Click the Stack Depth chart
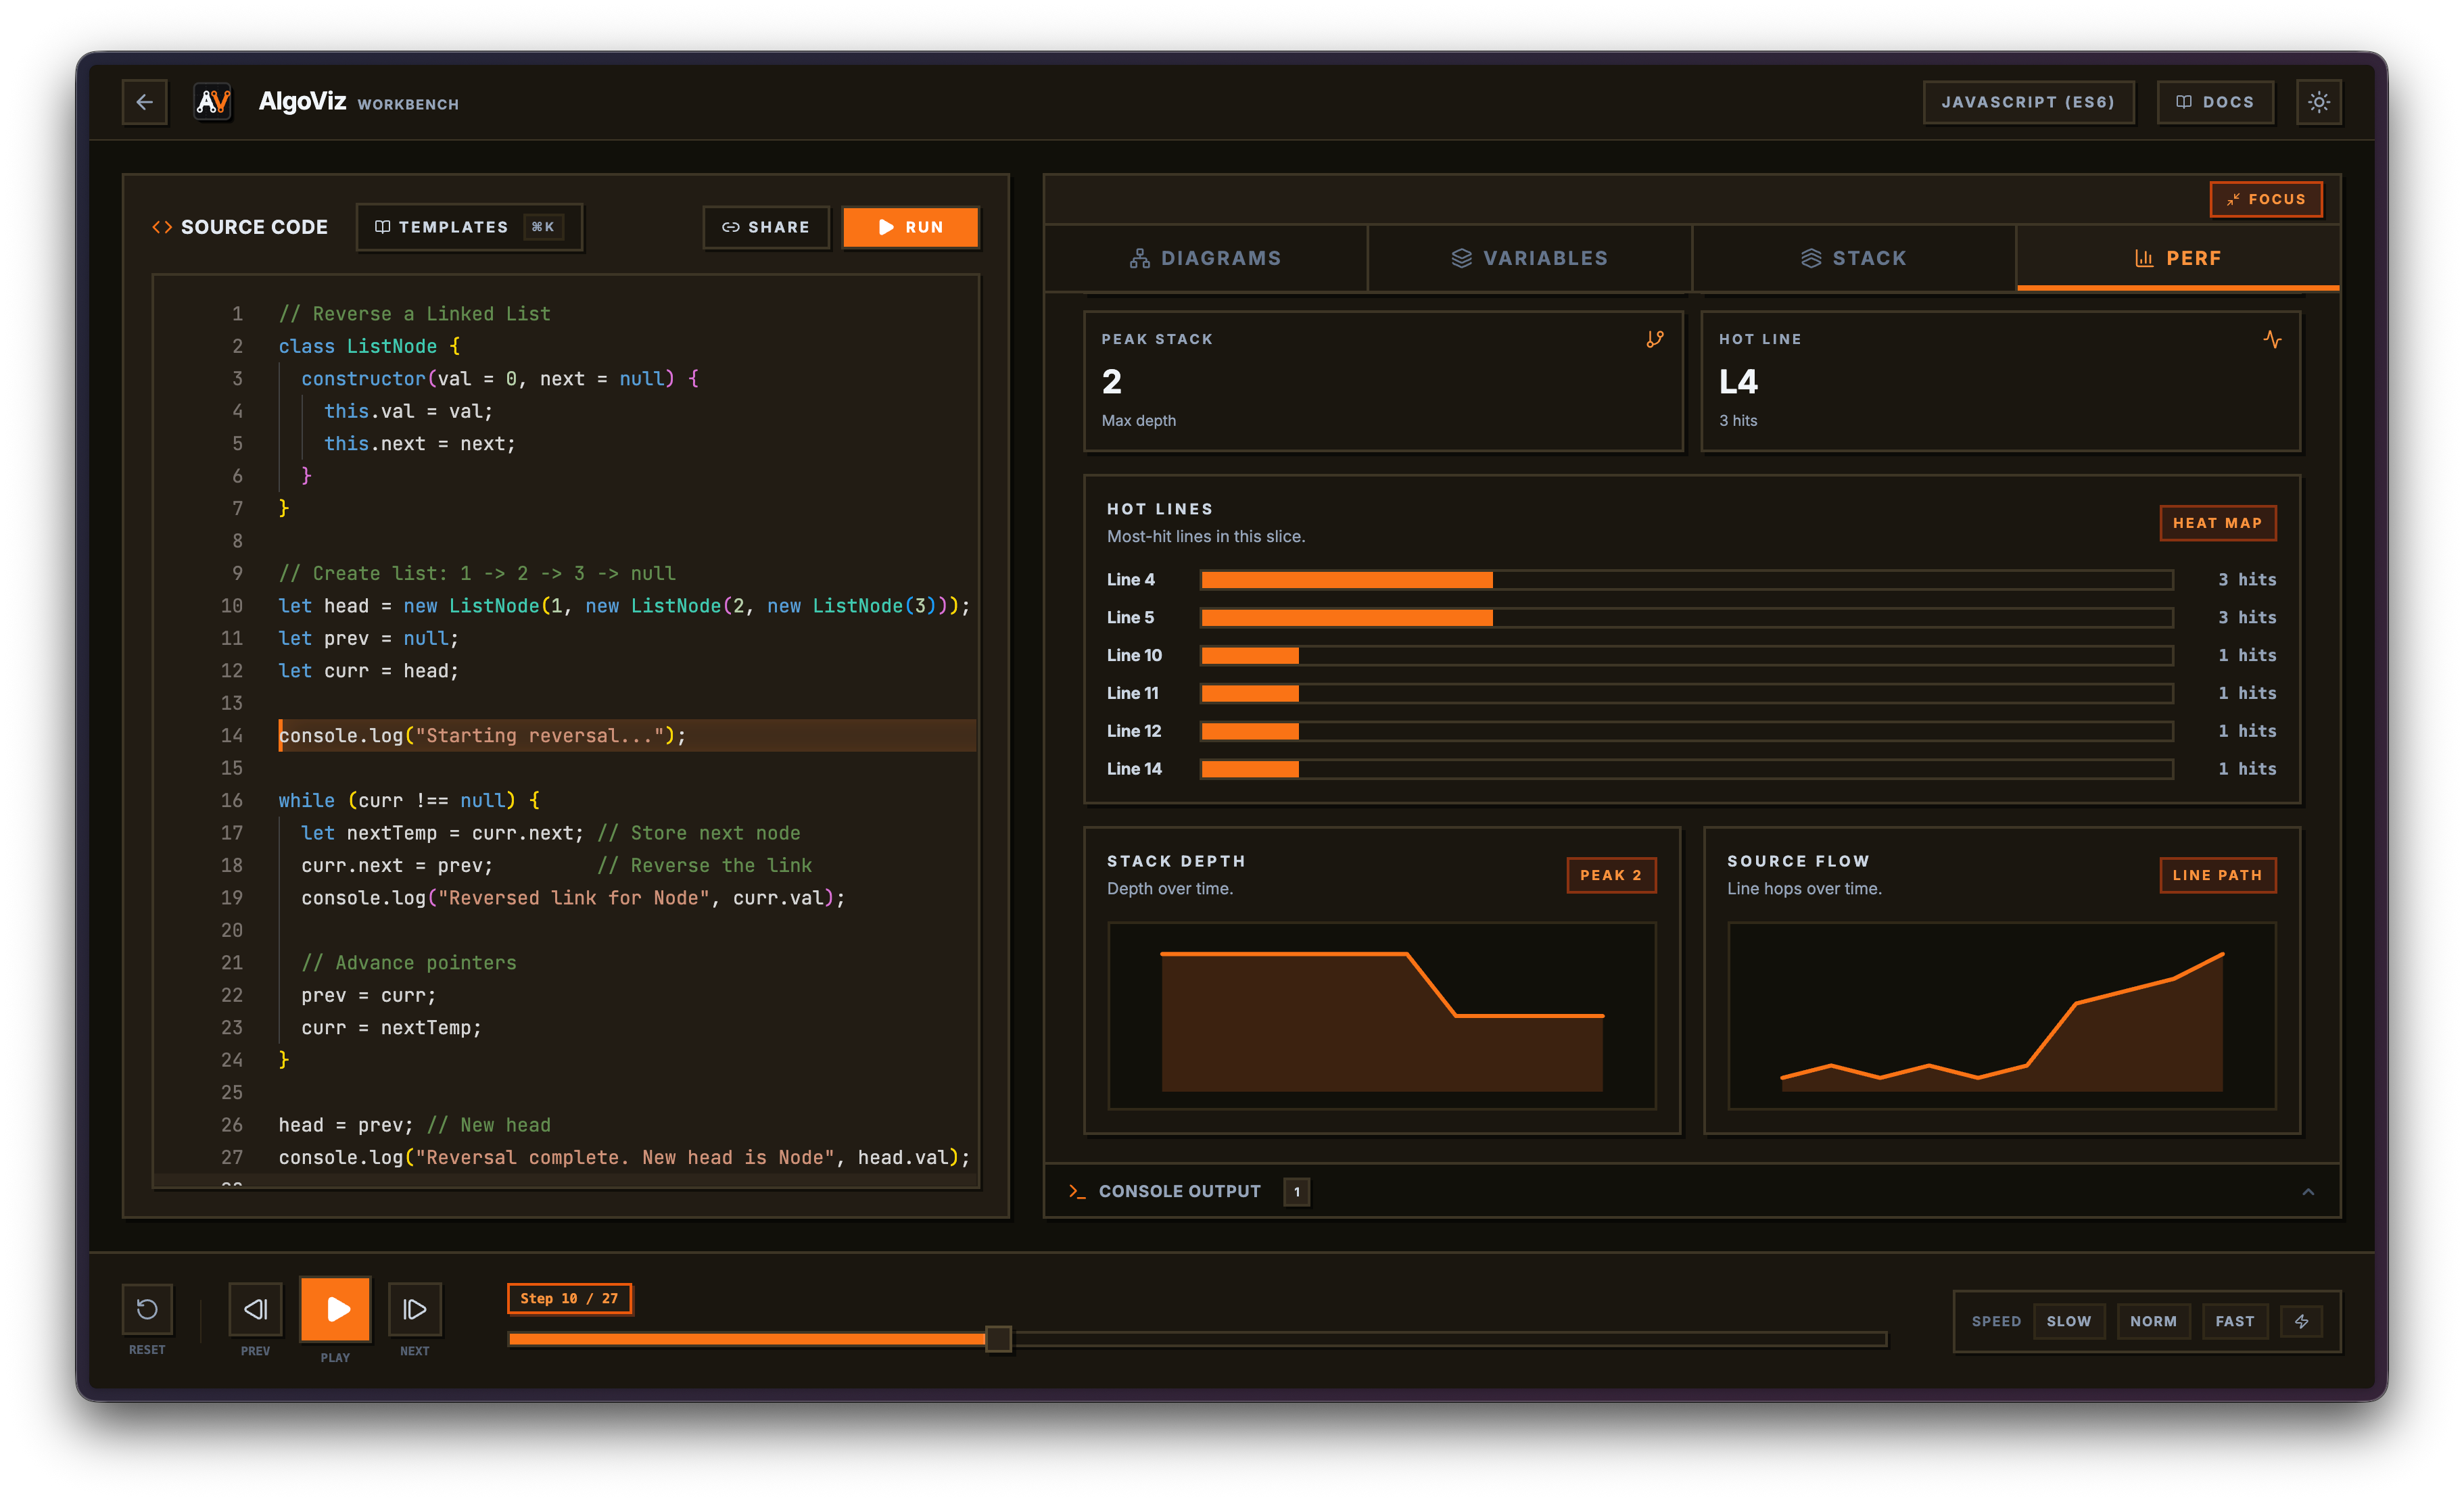Viewport: 2464px width, 1502px height. [x=1382, y=1016]
